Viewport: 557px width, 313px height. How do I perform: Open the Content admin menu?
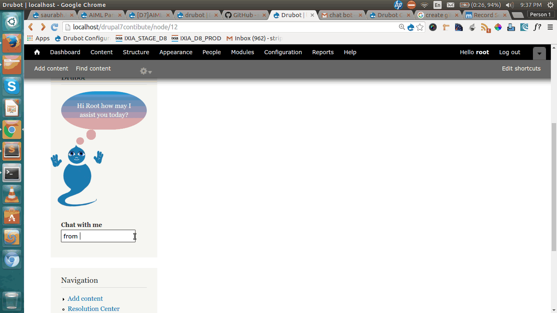point(102,52)
